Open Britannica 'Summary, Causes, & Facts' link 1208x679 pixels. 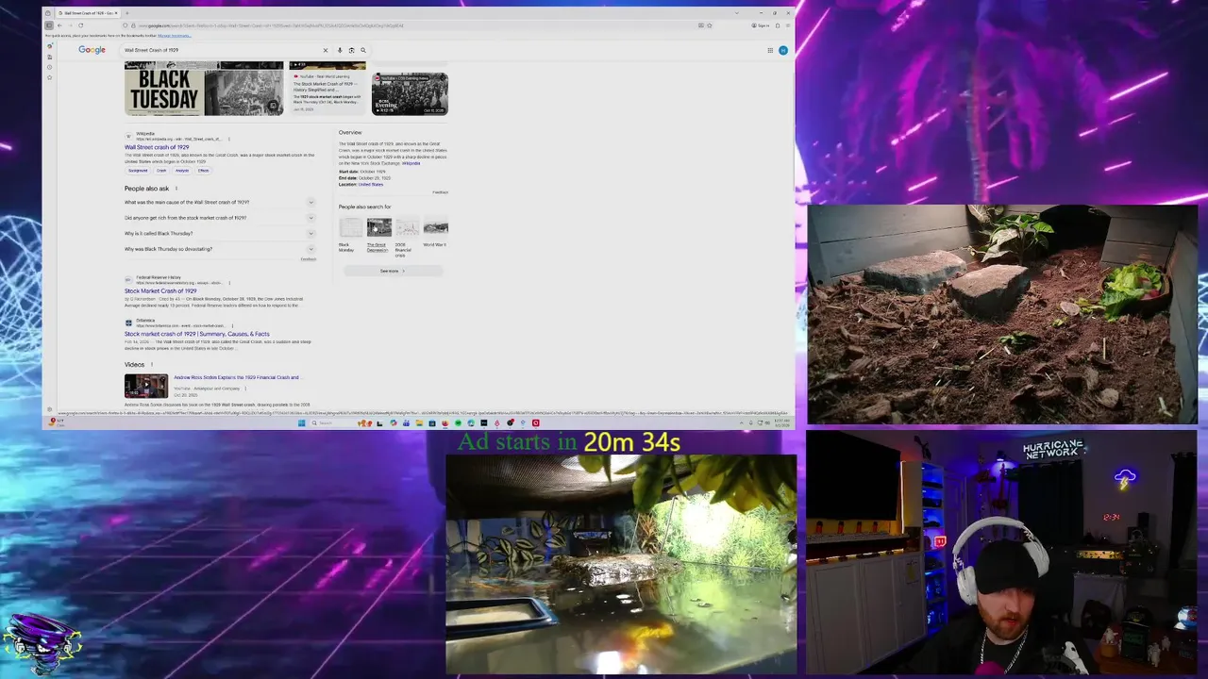(197, 334)
